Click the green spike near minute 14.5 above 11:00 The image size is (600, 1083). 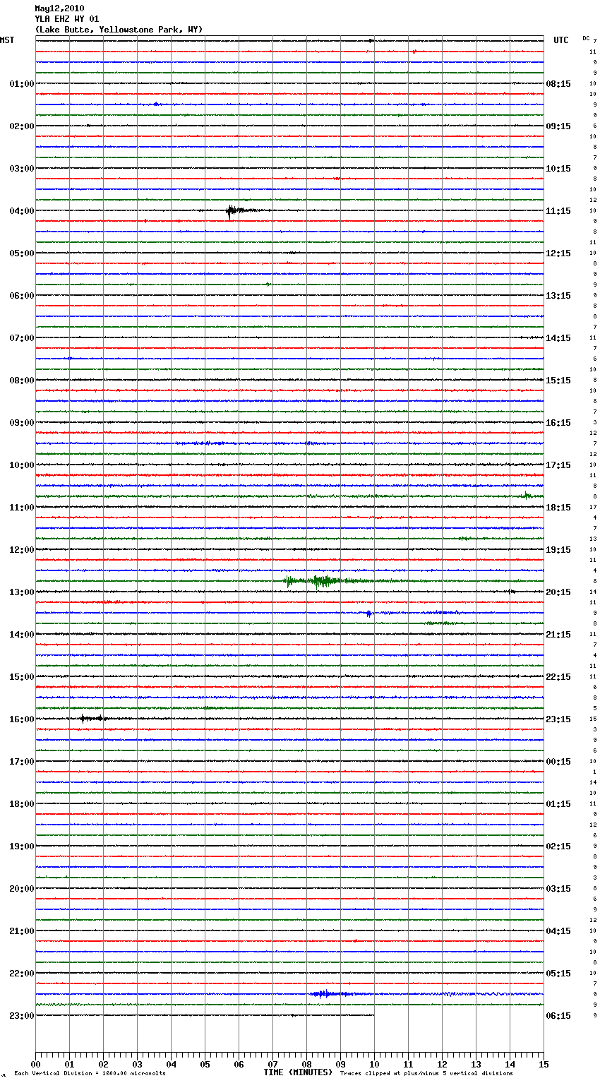click(x=527, y=495)
